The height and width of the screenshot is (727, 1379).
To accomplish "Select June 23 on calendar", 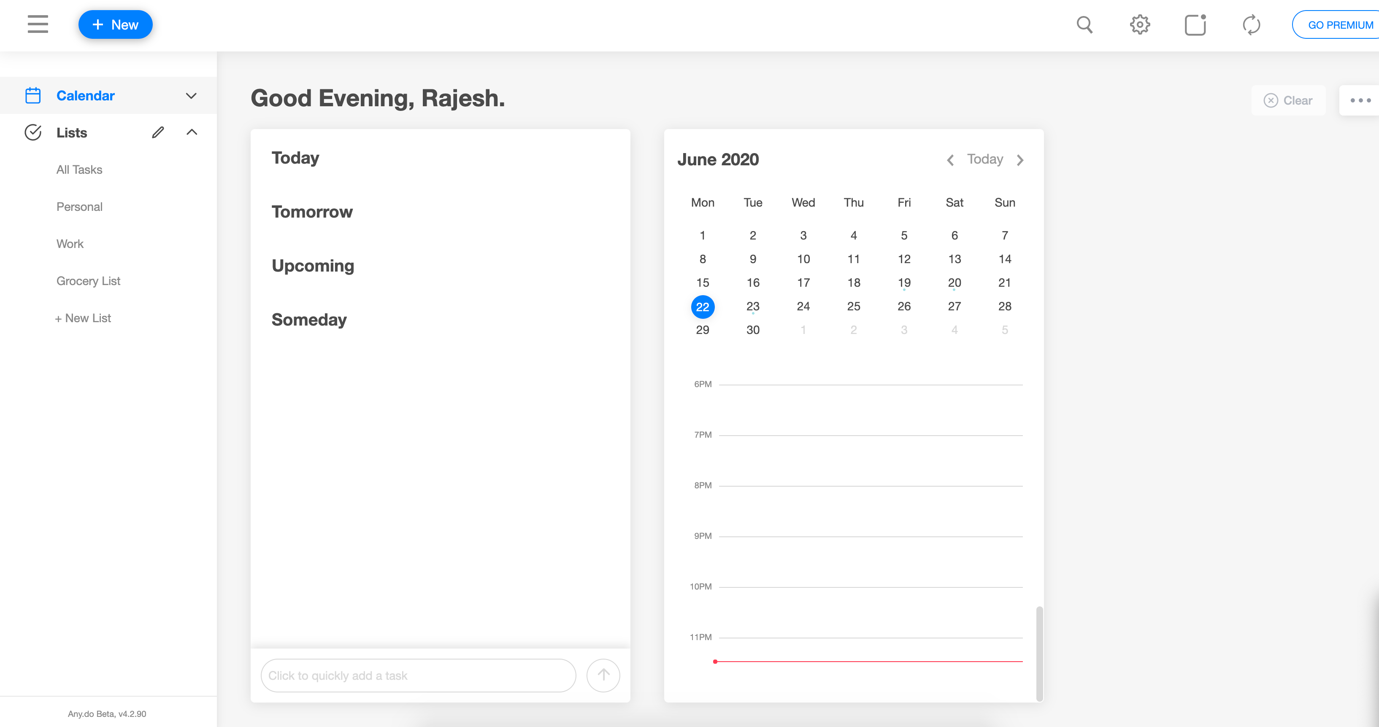I will coord(753,307).
